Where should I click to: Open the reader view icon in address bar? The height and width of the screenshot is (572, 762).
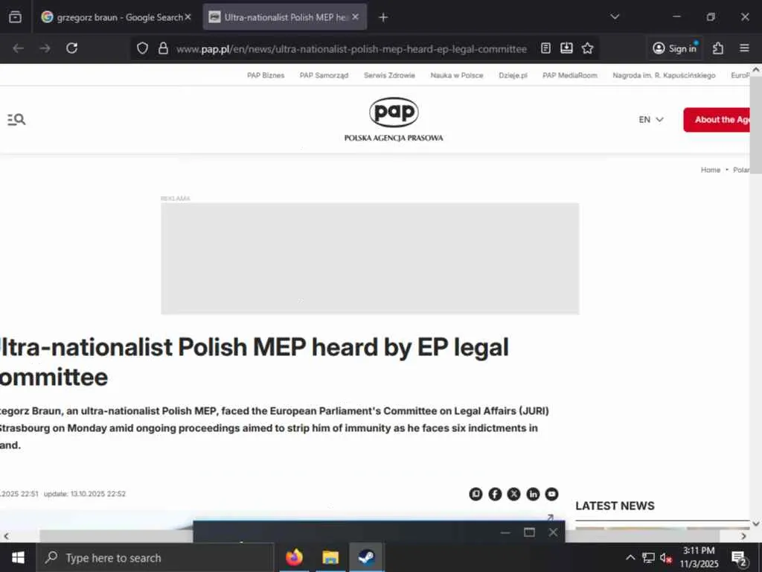tap(545, 48)
